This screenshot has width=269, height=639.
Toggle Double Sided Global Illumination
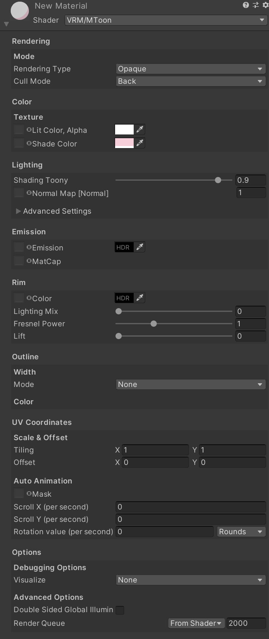click(120, 610)
